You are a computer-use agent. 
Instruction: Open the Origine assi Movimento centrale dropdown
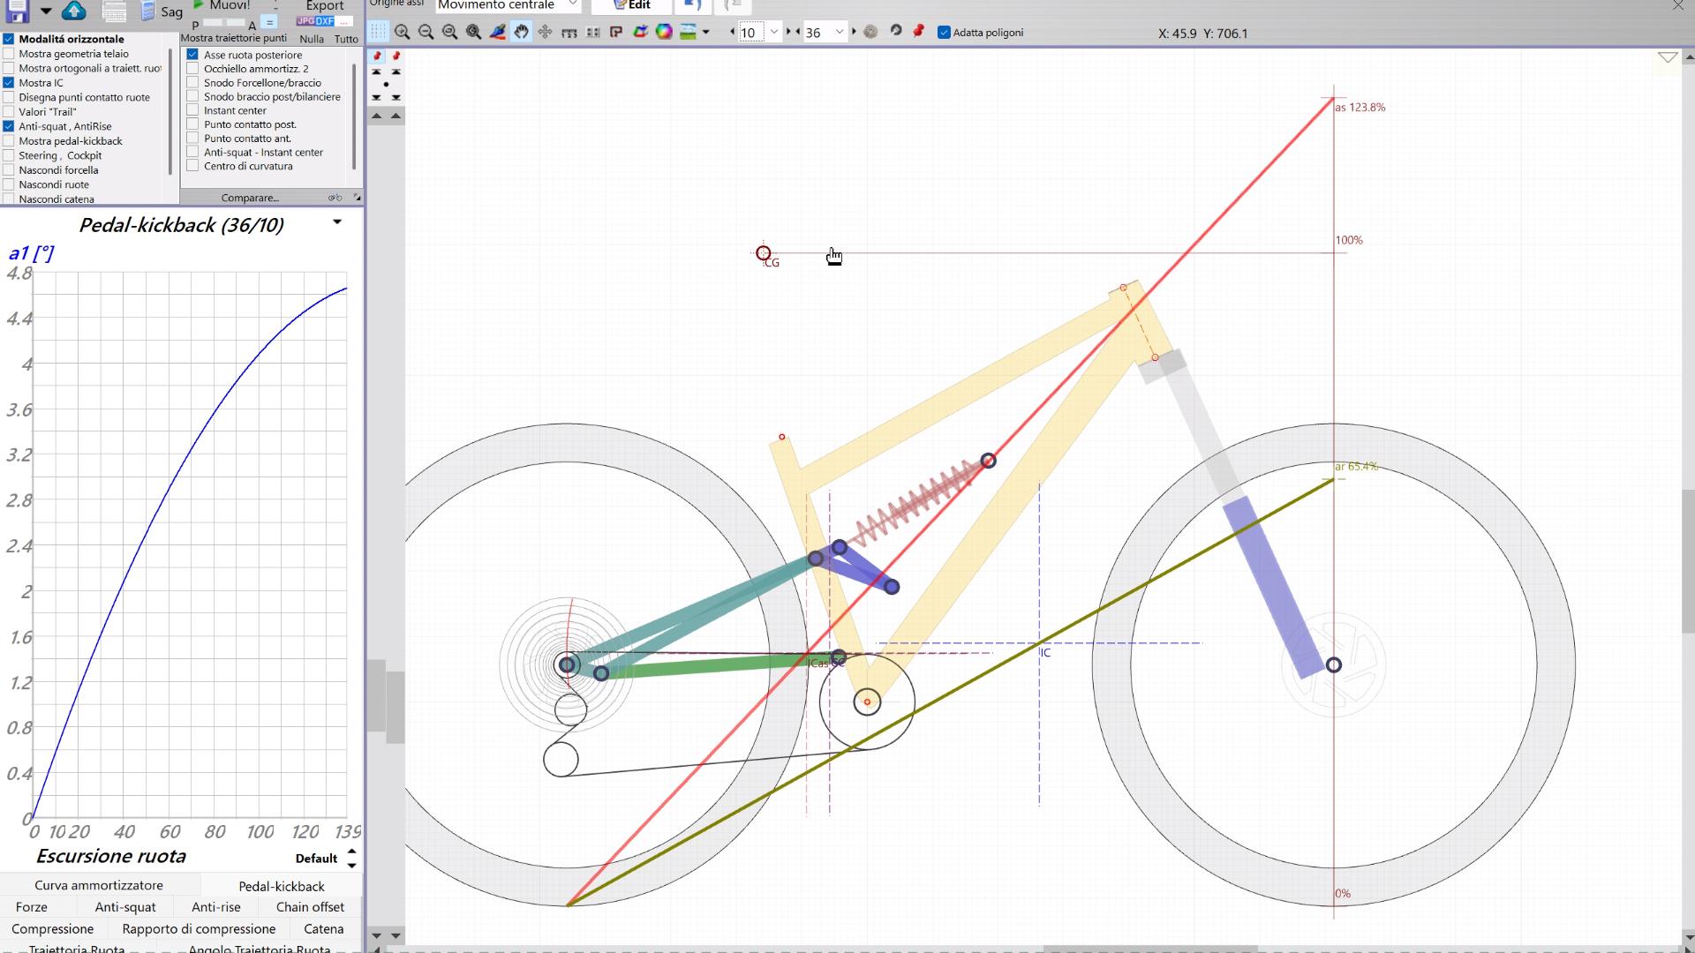[x=509, y=5]
